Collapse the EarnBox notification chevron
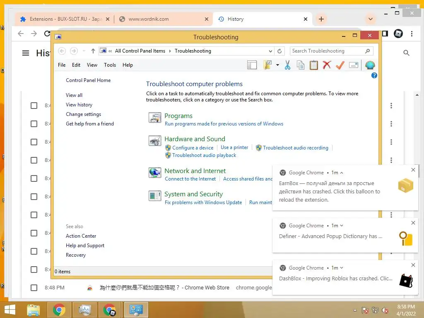This screenshot has width=424, height=318. point(342,173)
